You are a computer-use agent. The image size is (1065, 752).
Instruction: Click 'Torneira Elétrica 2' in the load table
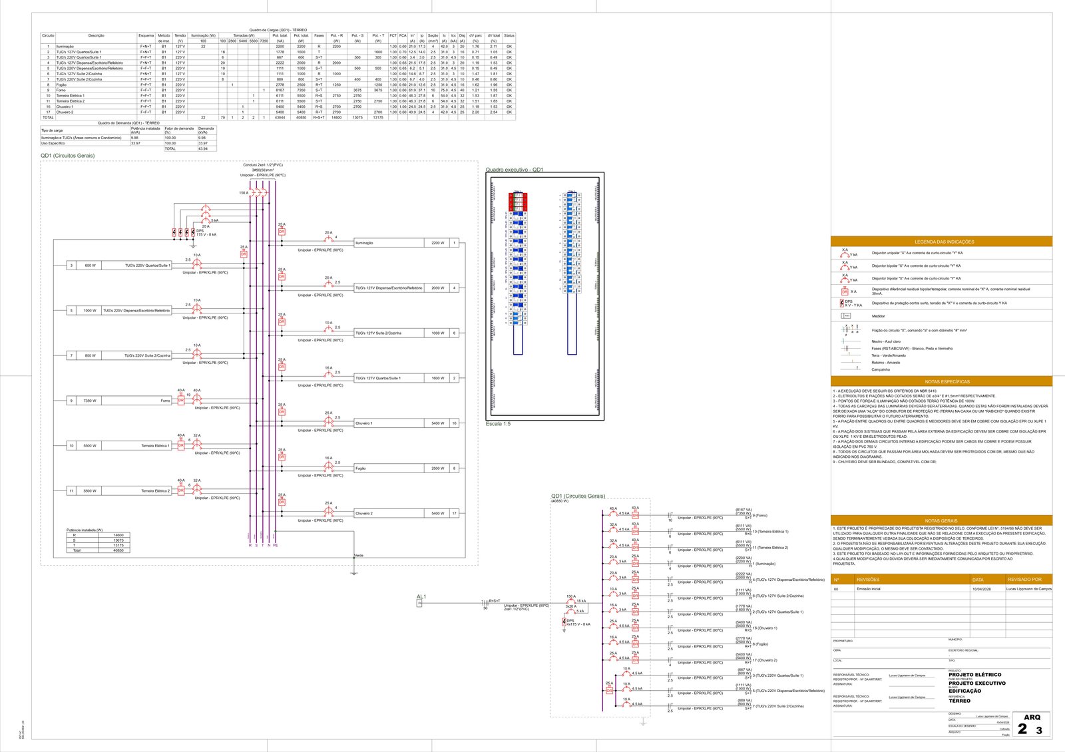coord(70,101)
